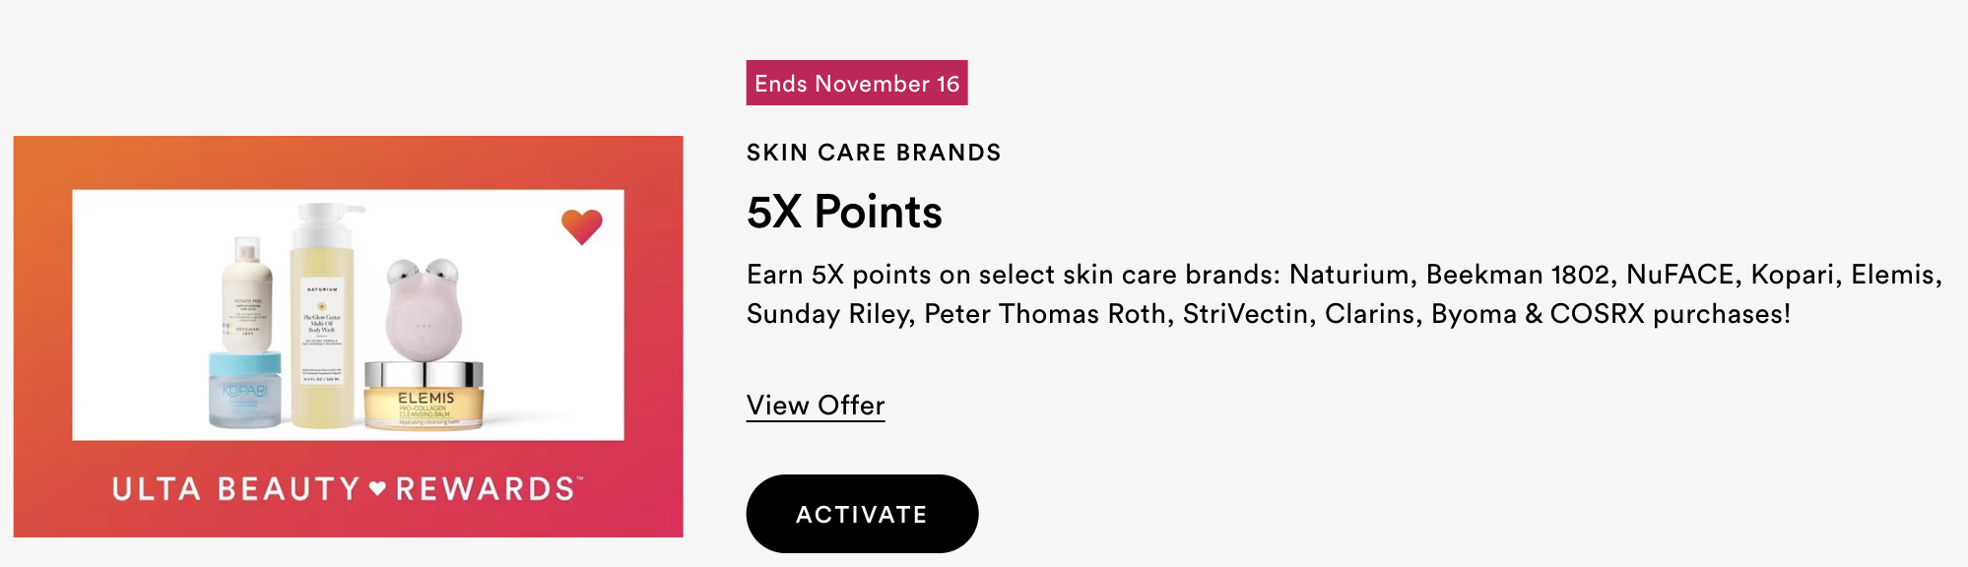Screen dimensions: 1968x567
Task: Click the Elemis Pro-Collagen cleansing balm jar
Action: click(425, 395)
